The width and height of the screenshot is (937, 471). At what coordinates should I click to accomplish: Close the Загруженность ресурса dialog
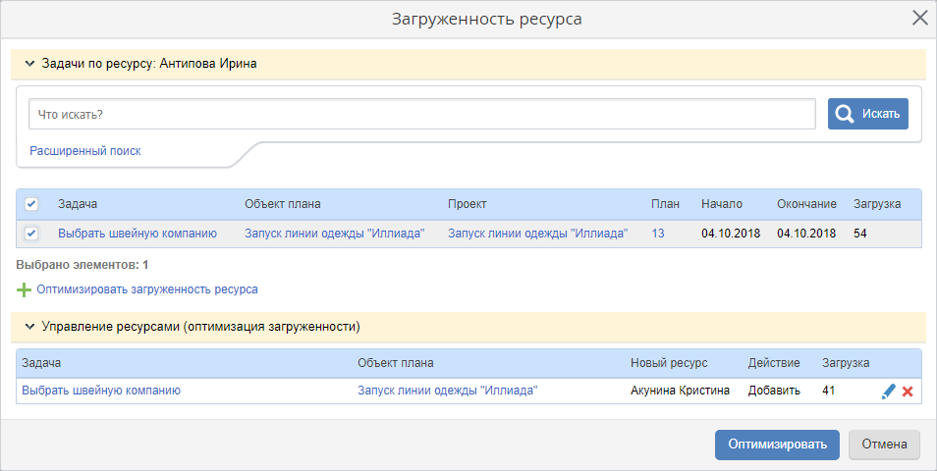[x=919, y=18]
